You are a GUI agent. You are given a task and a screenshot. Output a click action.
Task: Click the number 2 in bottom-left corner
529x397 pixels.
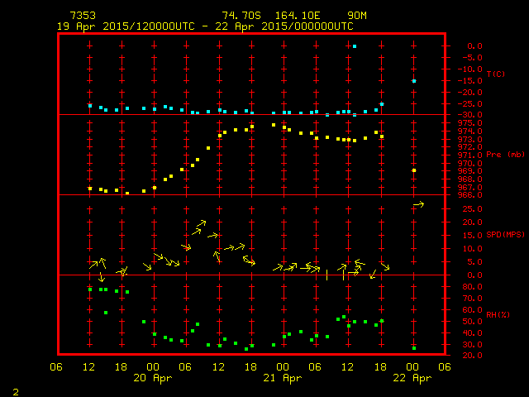(x=15, y=390)
